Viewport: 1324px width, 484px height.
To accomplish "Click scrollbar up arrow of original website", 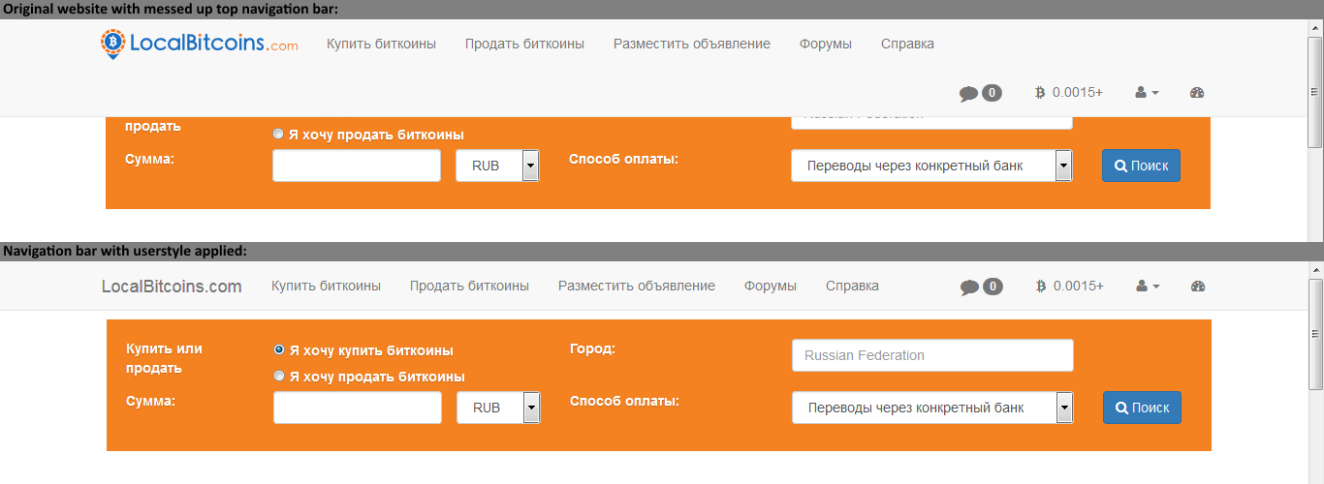I will pos(1315,28).
